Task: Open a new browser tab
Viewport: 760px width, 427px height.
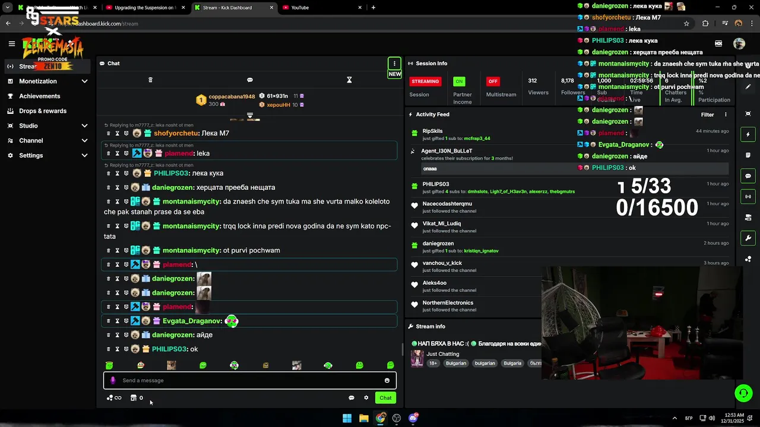Action: click(373, 8)
